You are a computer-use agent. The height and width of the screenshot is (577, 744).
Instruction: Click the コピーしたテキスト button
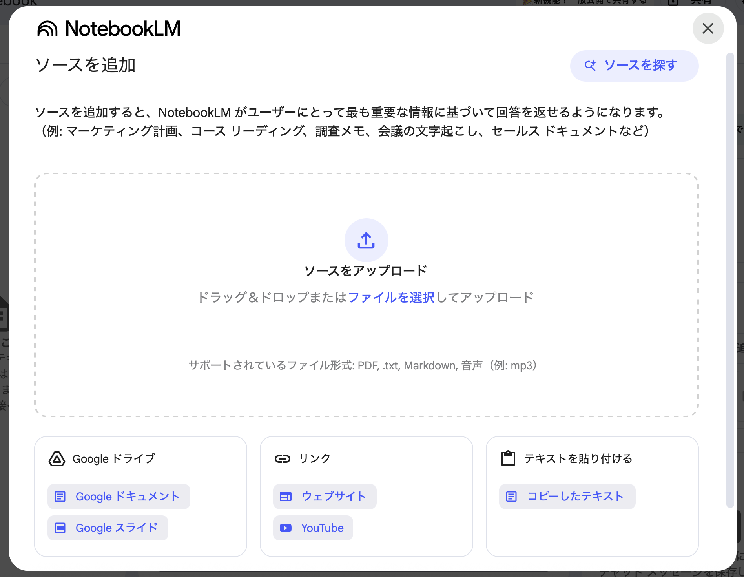[x=567, y=497]
